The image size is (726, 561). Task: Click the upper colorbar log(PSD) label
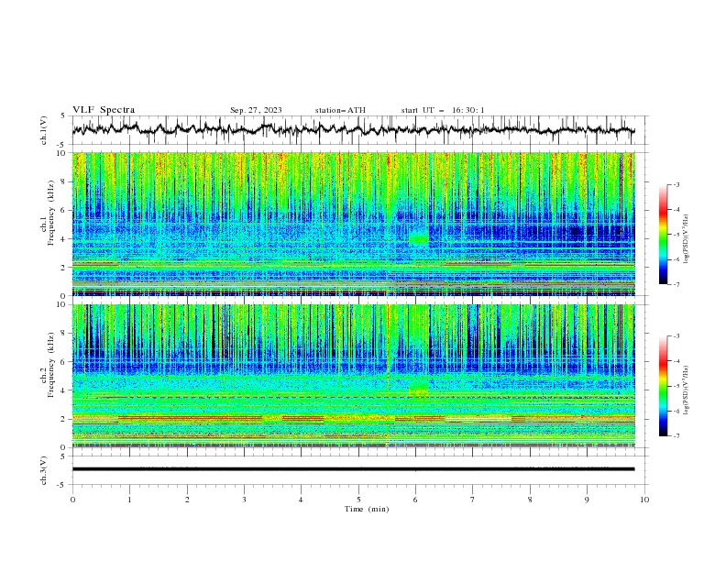click(687, 239)
